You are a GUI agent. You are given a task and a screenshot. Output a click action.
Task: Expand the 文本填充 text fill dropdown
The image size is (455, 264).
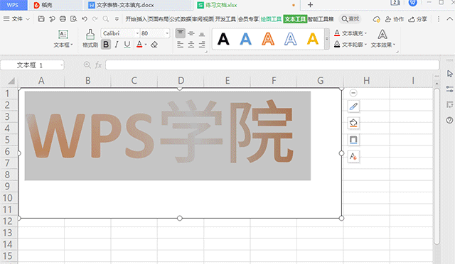pos(365,33)
